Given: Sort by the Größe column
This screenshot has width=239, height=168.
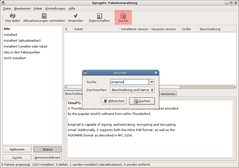Looking at the screenshot, I should tap(190, 29).
